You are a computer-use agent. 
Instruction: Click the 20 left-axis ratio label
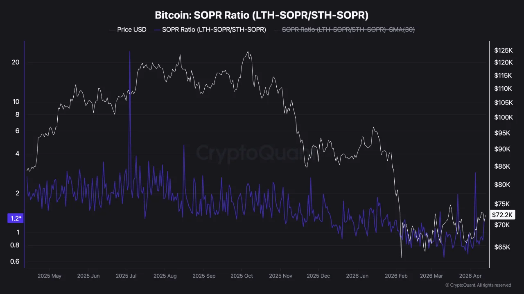(x=16, y=62)
